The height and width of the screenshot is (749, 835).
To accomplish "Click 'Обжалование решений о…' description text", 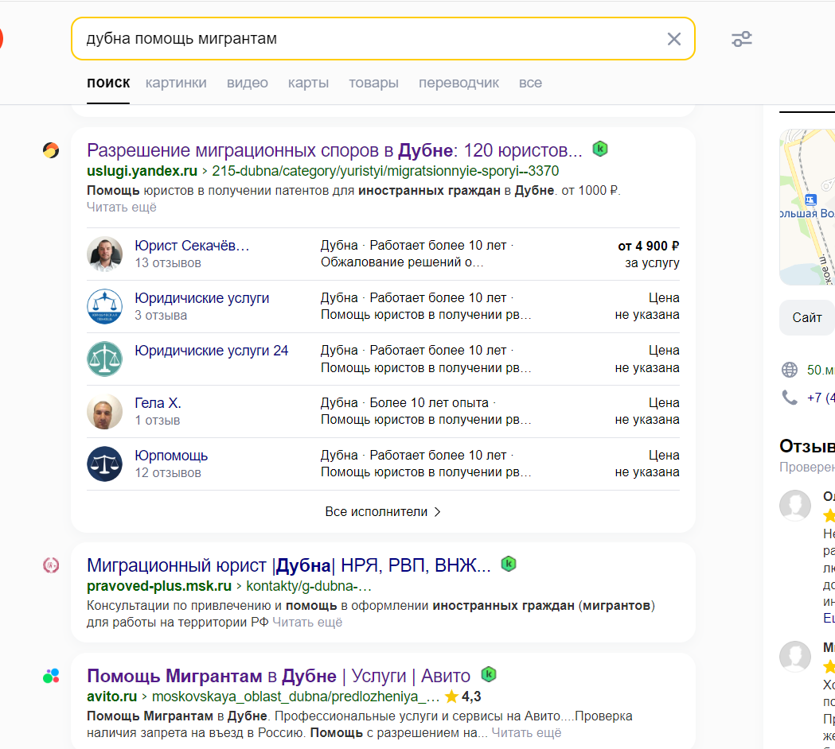I will click(x=402, y=262).
